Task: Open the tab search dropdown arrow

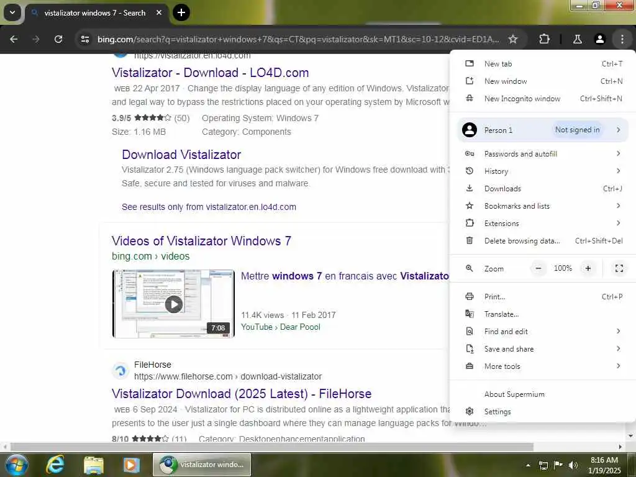Action: (12, 12)
